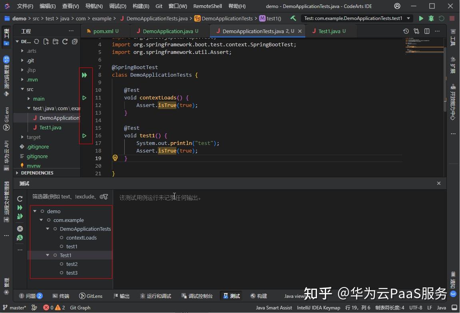The width and height of the screenshot is (460, 313).
Task: Open the remote file manager sidebar
Action: pos(6,202)
